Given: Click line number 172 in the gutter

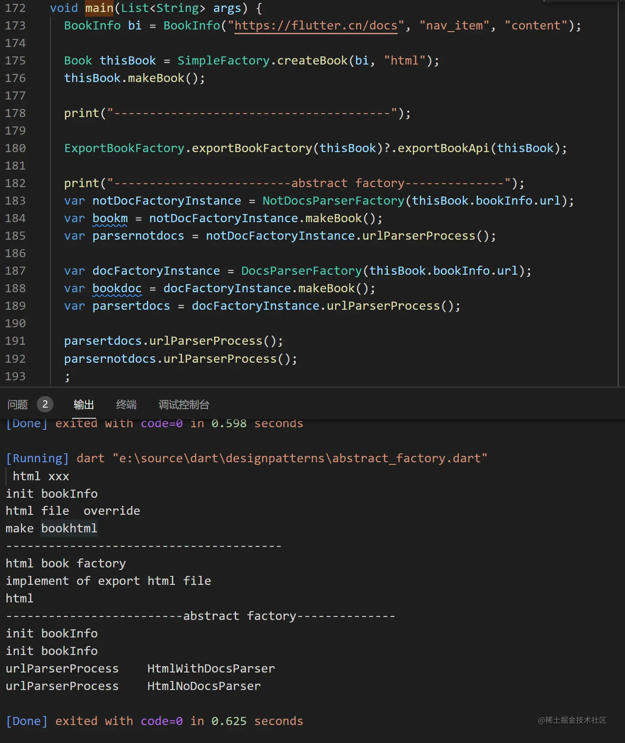Looking at the screenshot, I should point(15,8).
